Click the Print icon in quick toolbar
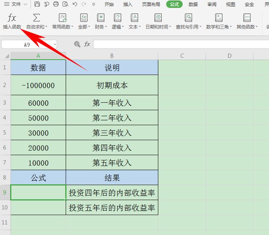The image size is (269, 235). [x=56, y=4]
